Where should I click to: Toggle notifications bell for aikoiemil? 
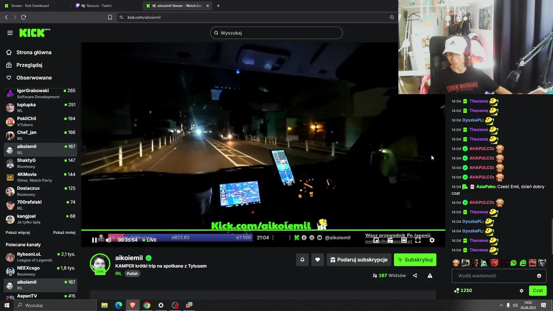(302, 260)
